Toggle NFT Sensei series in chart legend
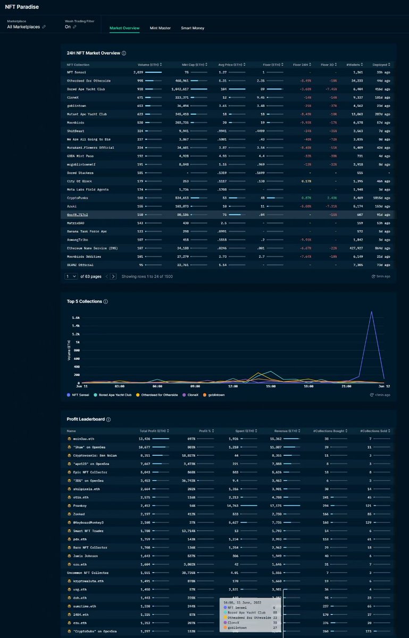 79,395
